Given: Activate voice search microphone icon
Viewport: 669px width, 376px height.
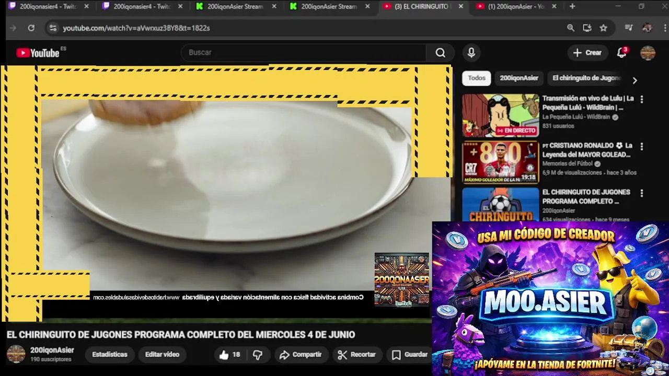Looking at the screenshot, I should coord(471,53).
